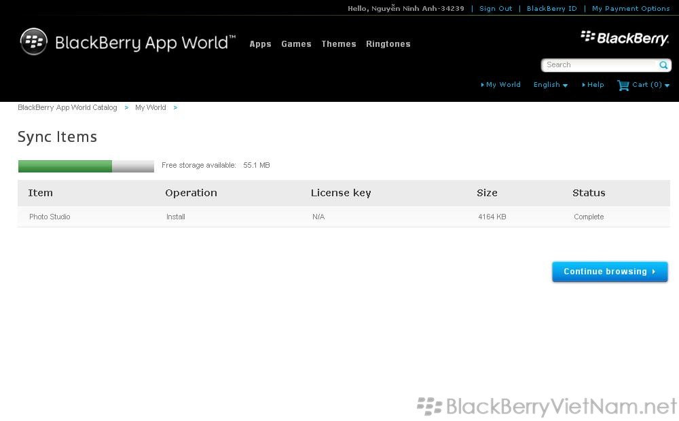This screenshot has height=421, width=679.
Task: Click the BlackBerry App World title text
Action: pyautogui.click(x=145, y=43)
